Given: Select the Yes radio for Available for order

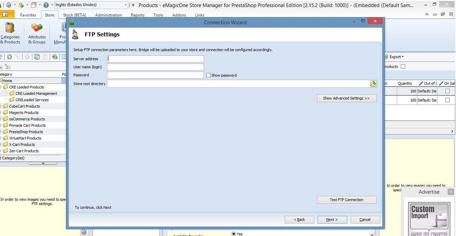Looking at the screenshot, I should [x=233, y=234].
